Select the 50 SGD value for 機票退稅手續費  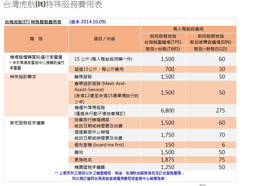click(x=222, y=167)
